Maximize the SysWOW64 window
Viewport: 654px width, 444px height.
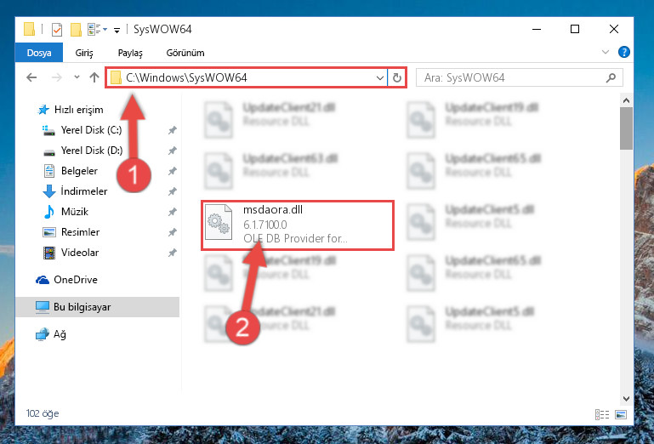pyautogui.click(x=575, y=29)
